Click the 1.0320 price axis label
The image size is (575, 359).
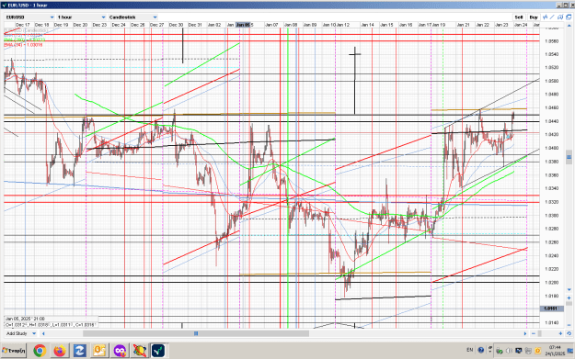pos(551,202)
